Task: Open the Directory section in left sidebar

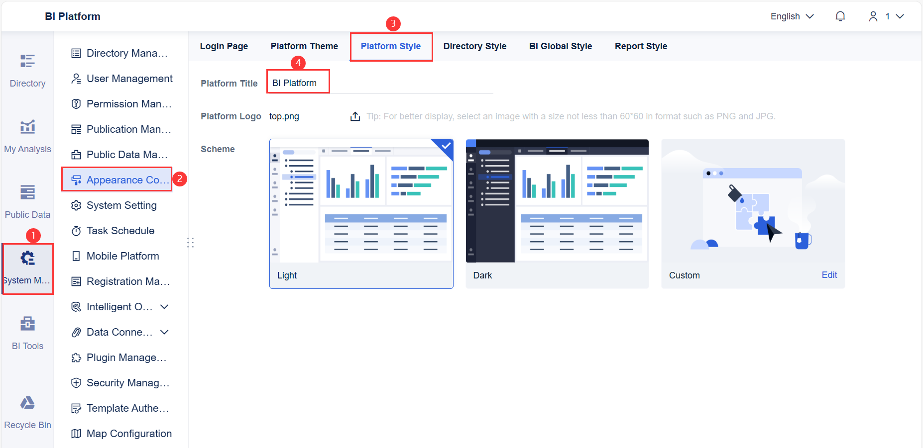Action: point(27,71)
